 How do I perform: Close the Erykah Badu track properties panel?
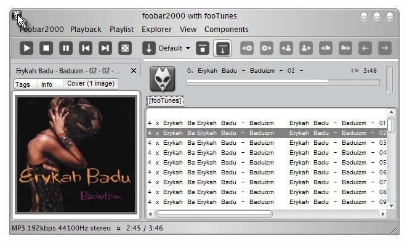134,71
